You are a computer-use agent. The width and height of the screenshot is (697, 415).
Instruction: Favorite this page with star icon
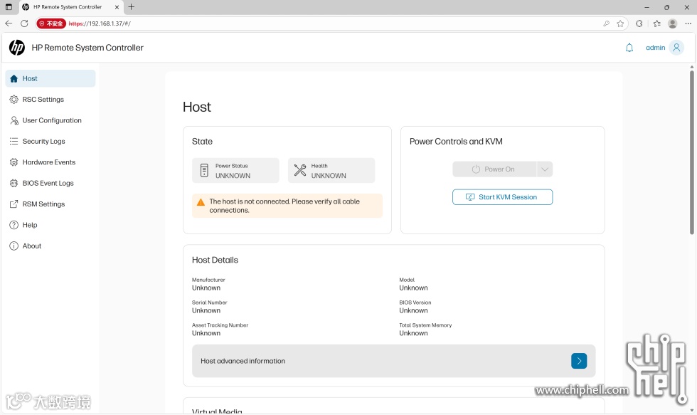click(x=620, y=23)
